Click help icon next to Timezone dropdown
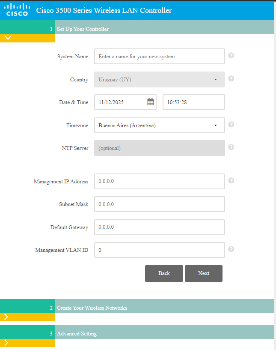 231,125
